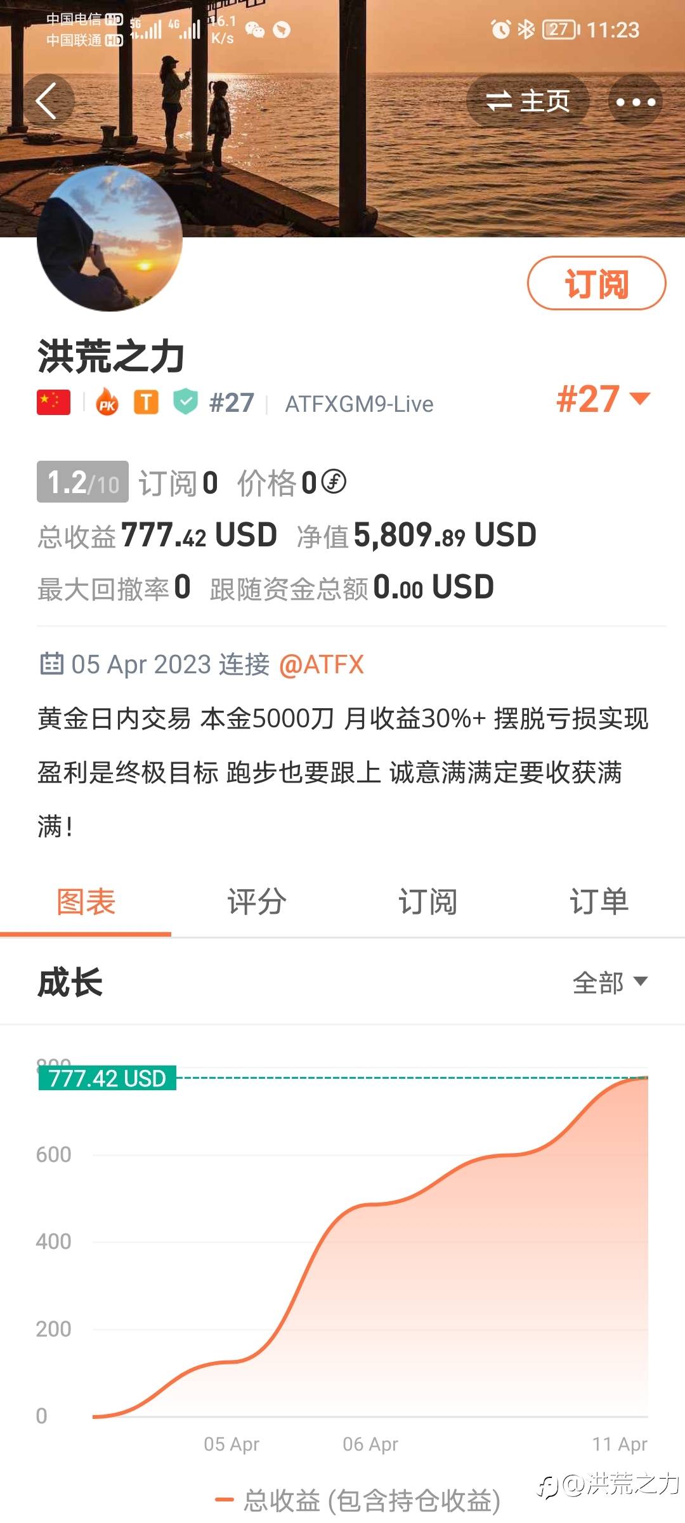Select the 图表 tab
Screen dimensions: 685x1523
[x=86, y=902]
